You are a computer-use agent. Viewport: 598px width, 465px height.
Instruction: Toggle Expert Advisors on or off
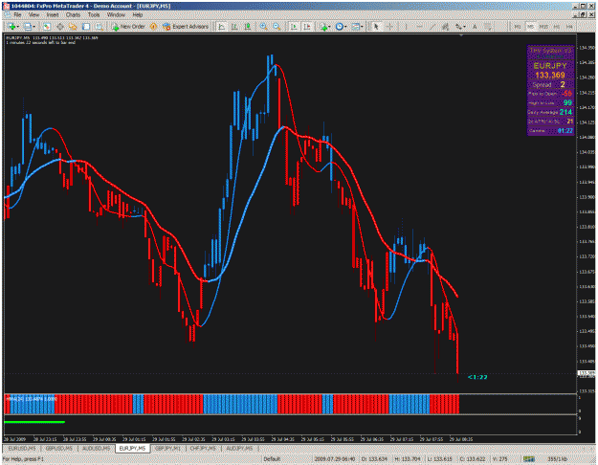[186, 27]
